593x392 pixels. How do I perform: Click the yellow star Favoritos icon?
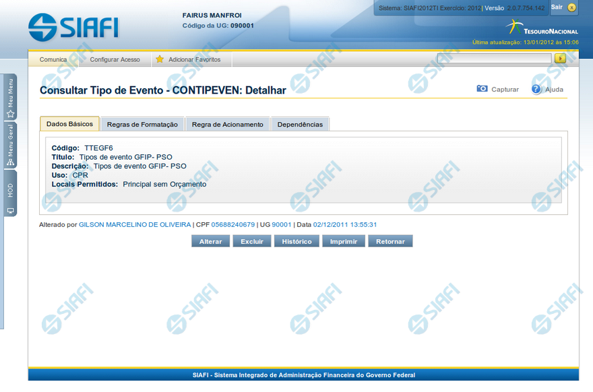click(x=160, y=59)
